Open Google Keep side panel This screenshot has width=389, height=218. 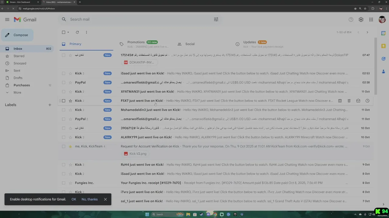[x=383, y=46]
